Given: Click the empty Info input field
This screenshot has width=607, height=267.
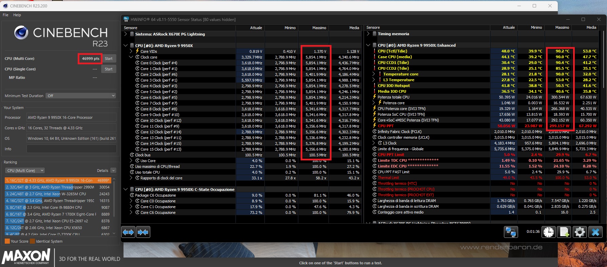Looking at the screenshot, I should [x=72, y=149].
